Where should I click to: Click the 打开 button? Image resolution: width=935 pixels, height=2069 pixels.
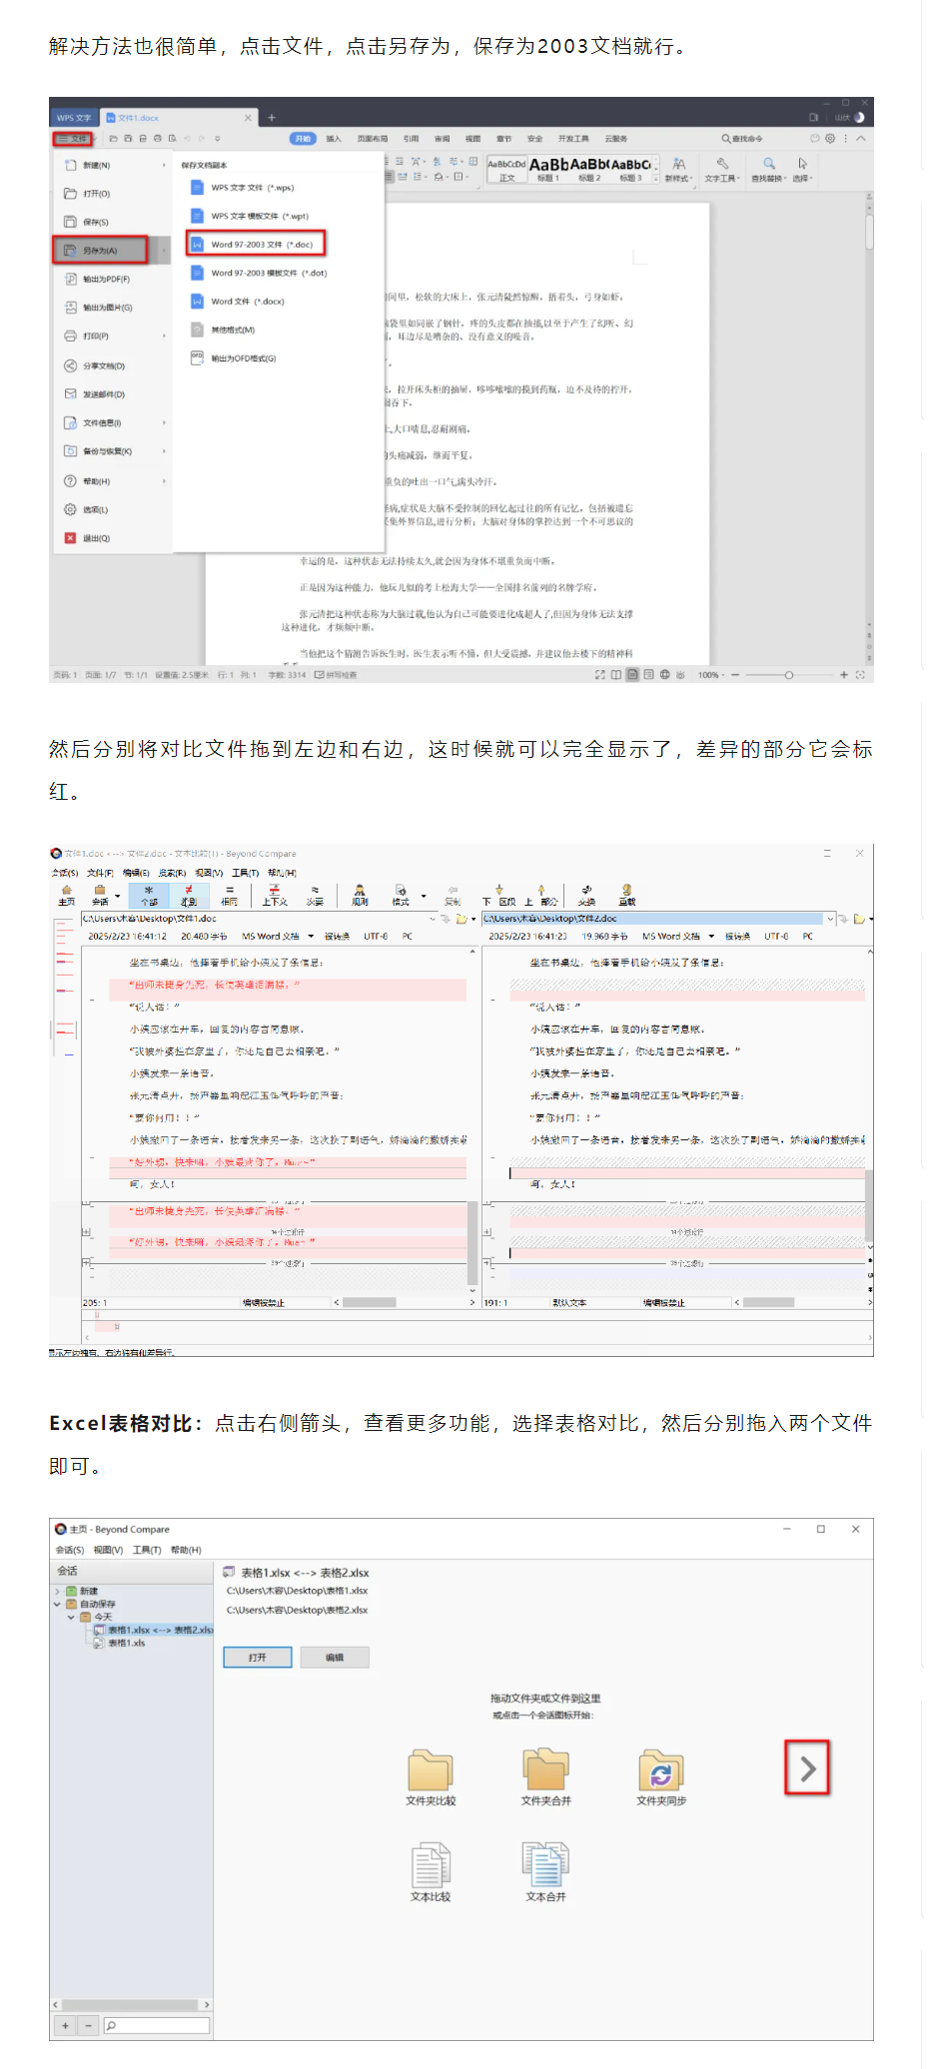pyautogui.click(x=258, y=1658)
